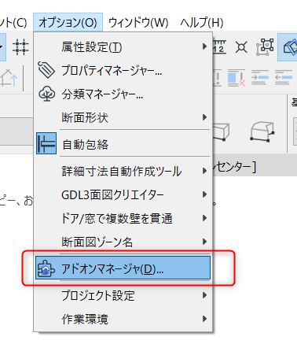Expand the 詳細寸法自動作成ツール submenu

coord(123,171)
